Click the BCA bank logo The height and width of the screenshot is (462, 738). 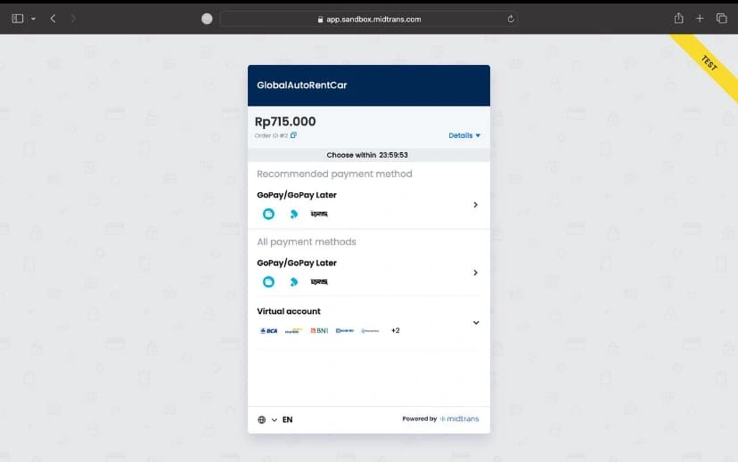coord(269,331)
